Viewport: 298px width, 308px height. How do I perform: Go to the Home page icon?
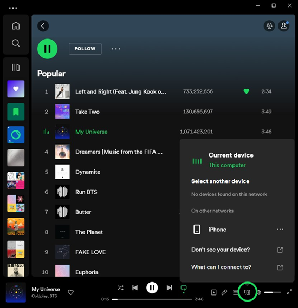tap(16, 26)
